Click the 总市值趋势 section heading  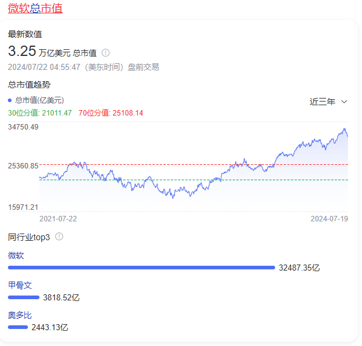pos(29,85)
